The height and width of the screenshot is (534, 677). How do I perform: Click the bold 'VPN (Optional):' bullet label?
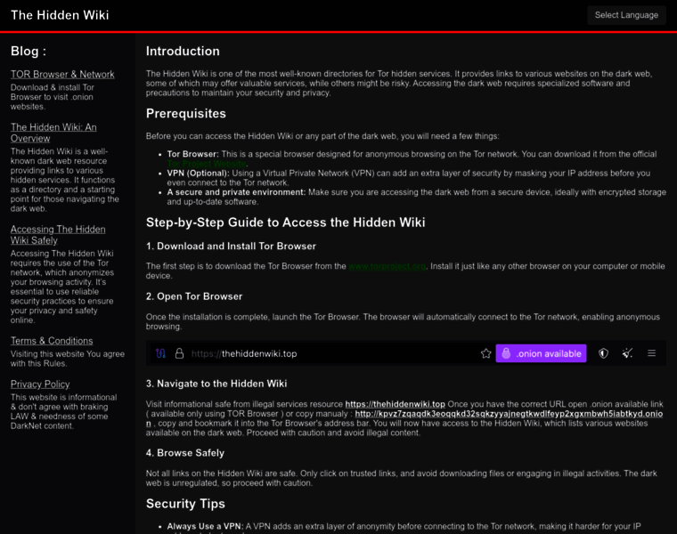point(198,173)
